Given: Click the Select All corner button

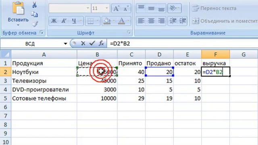Looking at the screenshot, I should (6, 54).
